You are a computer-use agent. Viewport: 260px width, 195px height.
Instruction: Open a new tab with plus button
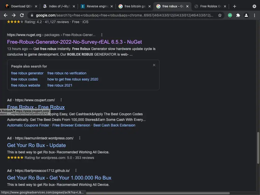[234, 6]
